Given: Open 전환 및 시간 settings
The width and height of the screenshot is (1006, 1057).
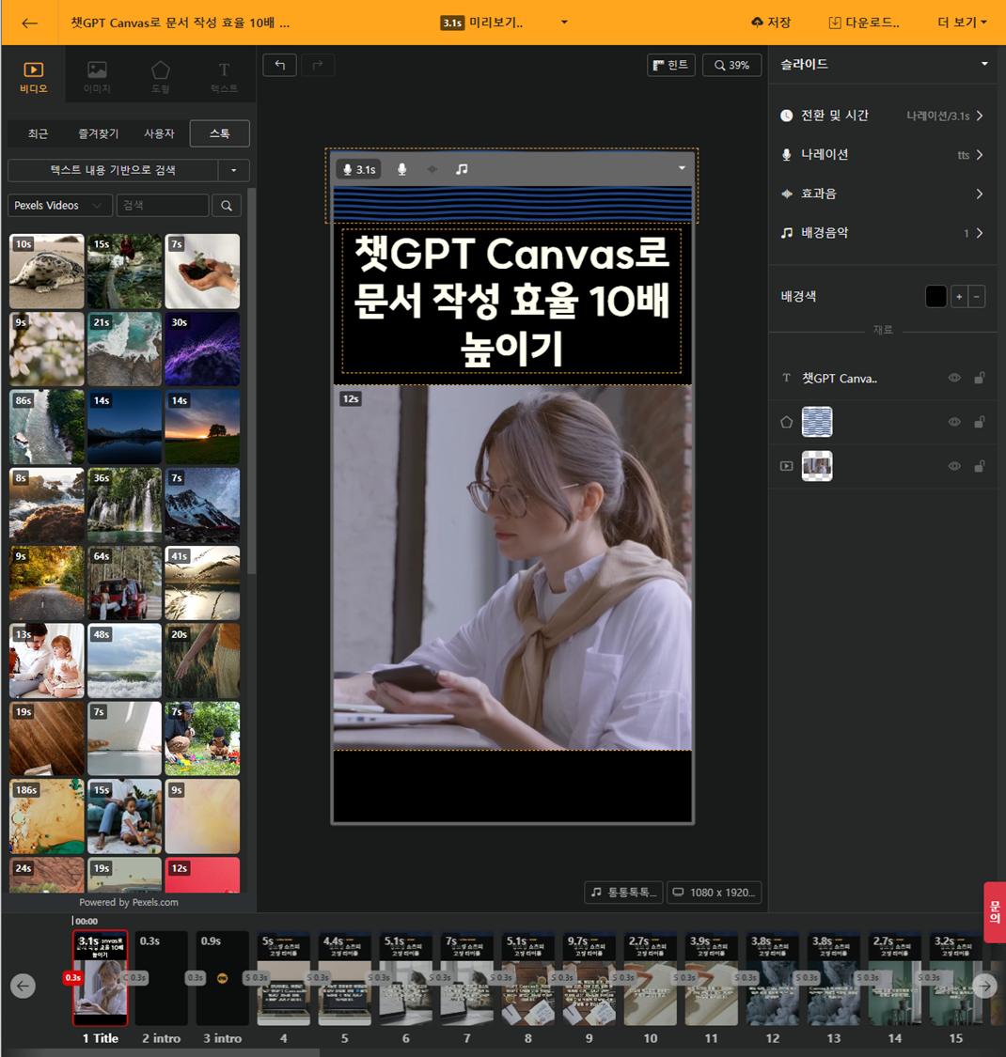Looking at the screenshot, I should point(883,116).
